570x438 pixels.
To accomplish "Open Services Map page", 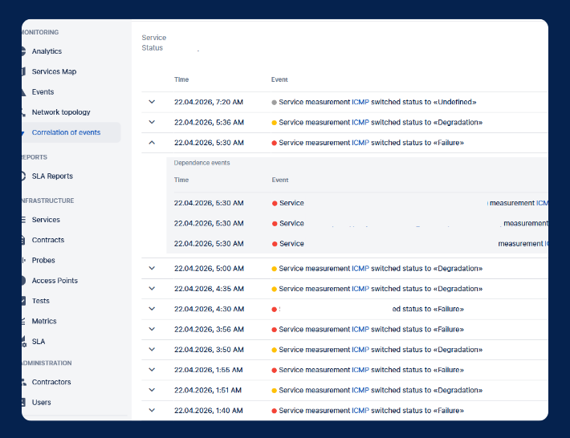I will (54, 71).
